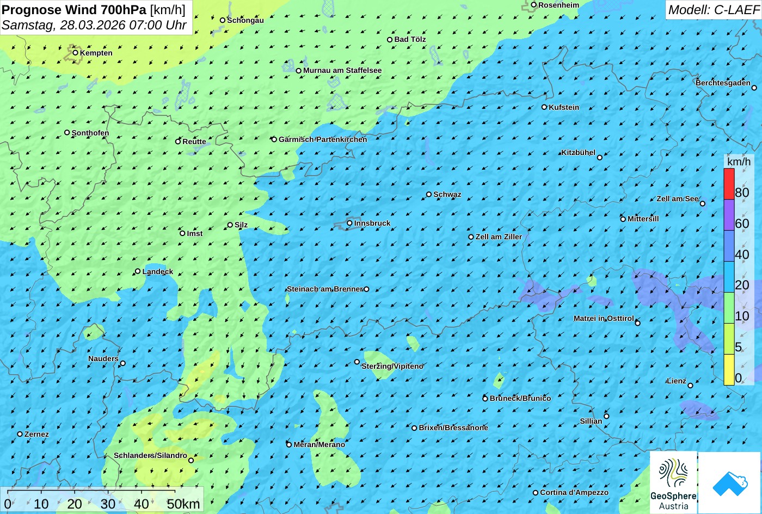Click the 'Matrei in Osttirol' label
762x514 pixels.
604,318
